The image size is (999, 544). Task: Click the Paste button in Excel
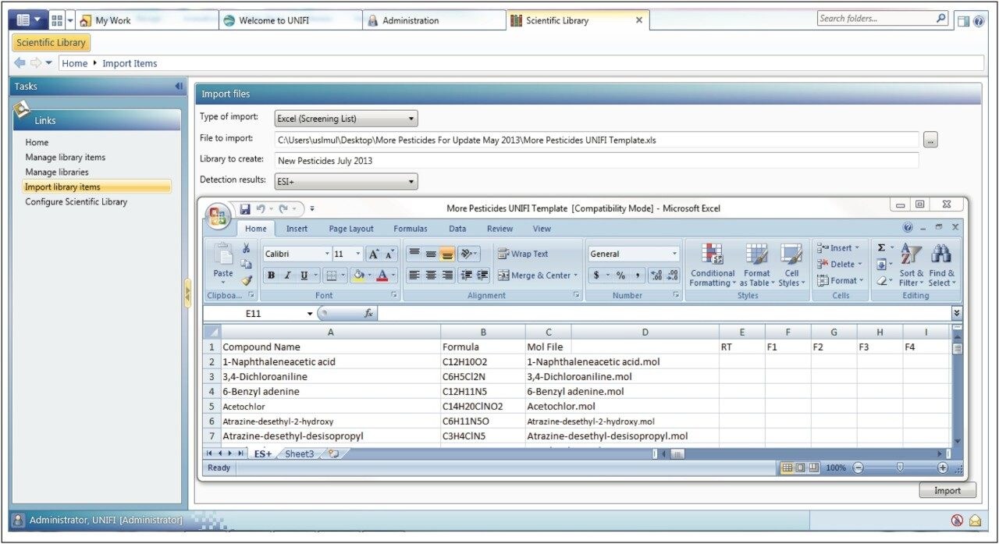pyautogui.click(x=223, y=261)
